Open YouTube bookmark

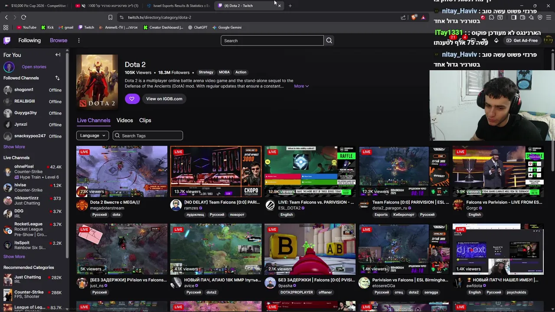coord(26,27)
